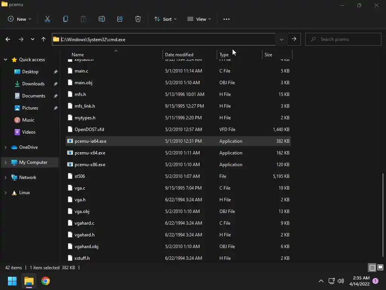Select the vga.c file
Screen dimensions: 386x290
[178, 188]
